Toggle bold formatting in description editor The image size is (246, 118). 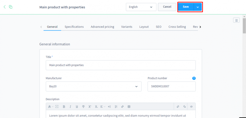64,107
